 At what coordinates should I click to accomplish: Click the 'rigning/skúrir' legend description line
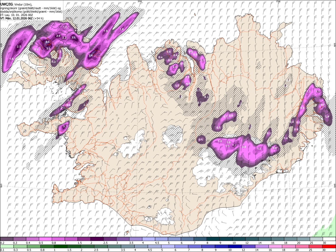(x=30, y=8)
